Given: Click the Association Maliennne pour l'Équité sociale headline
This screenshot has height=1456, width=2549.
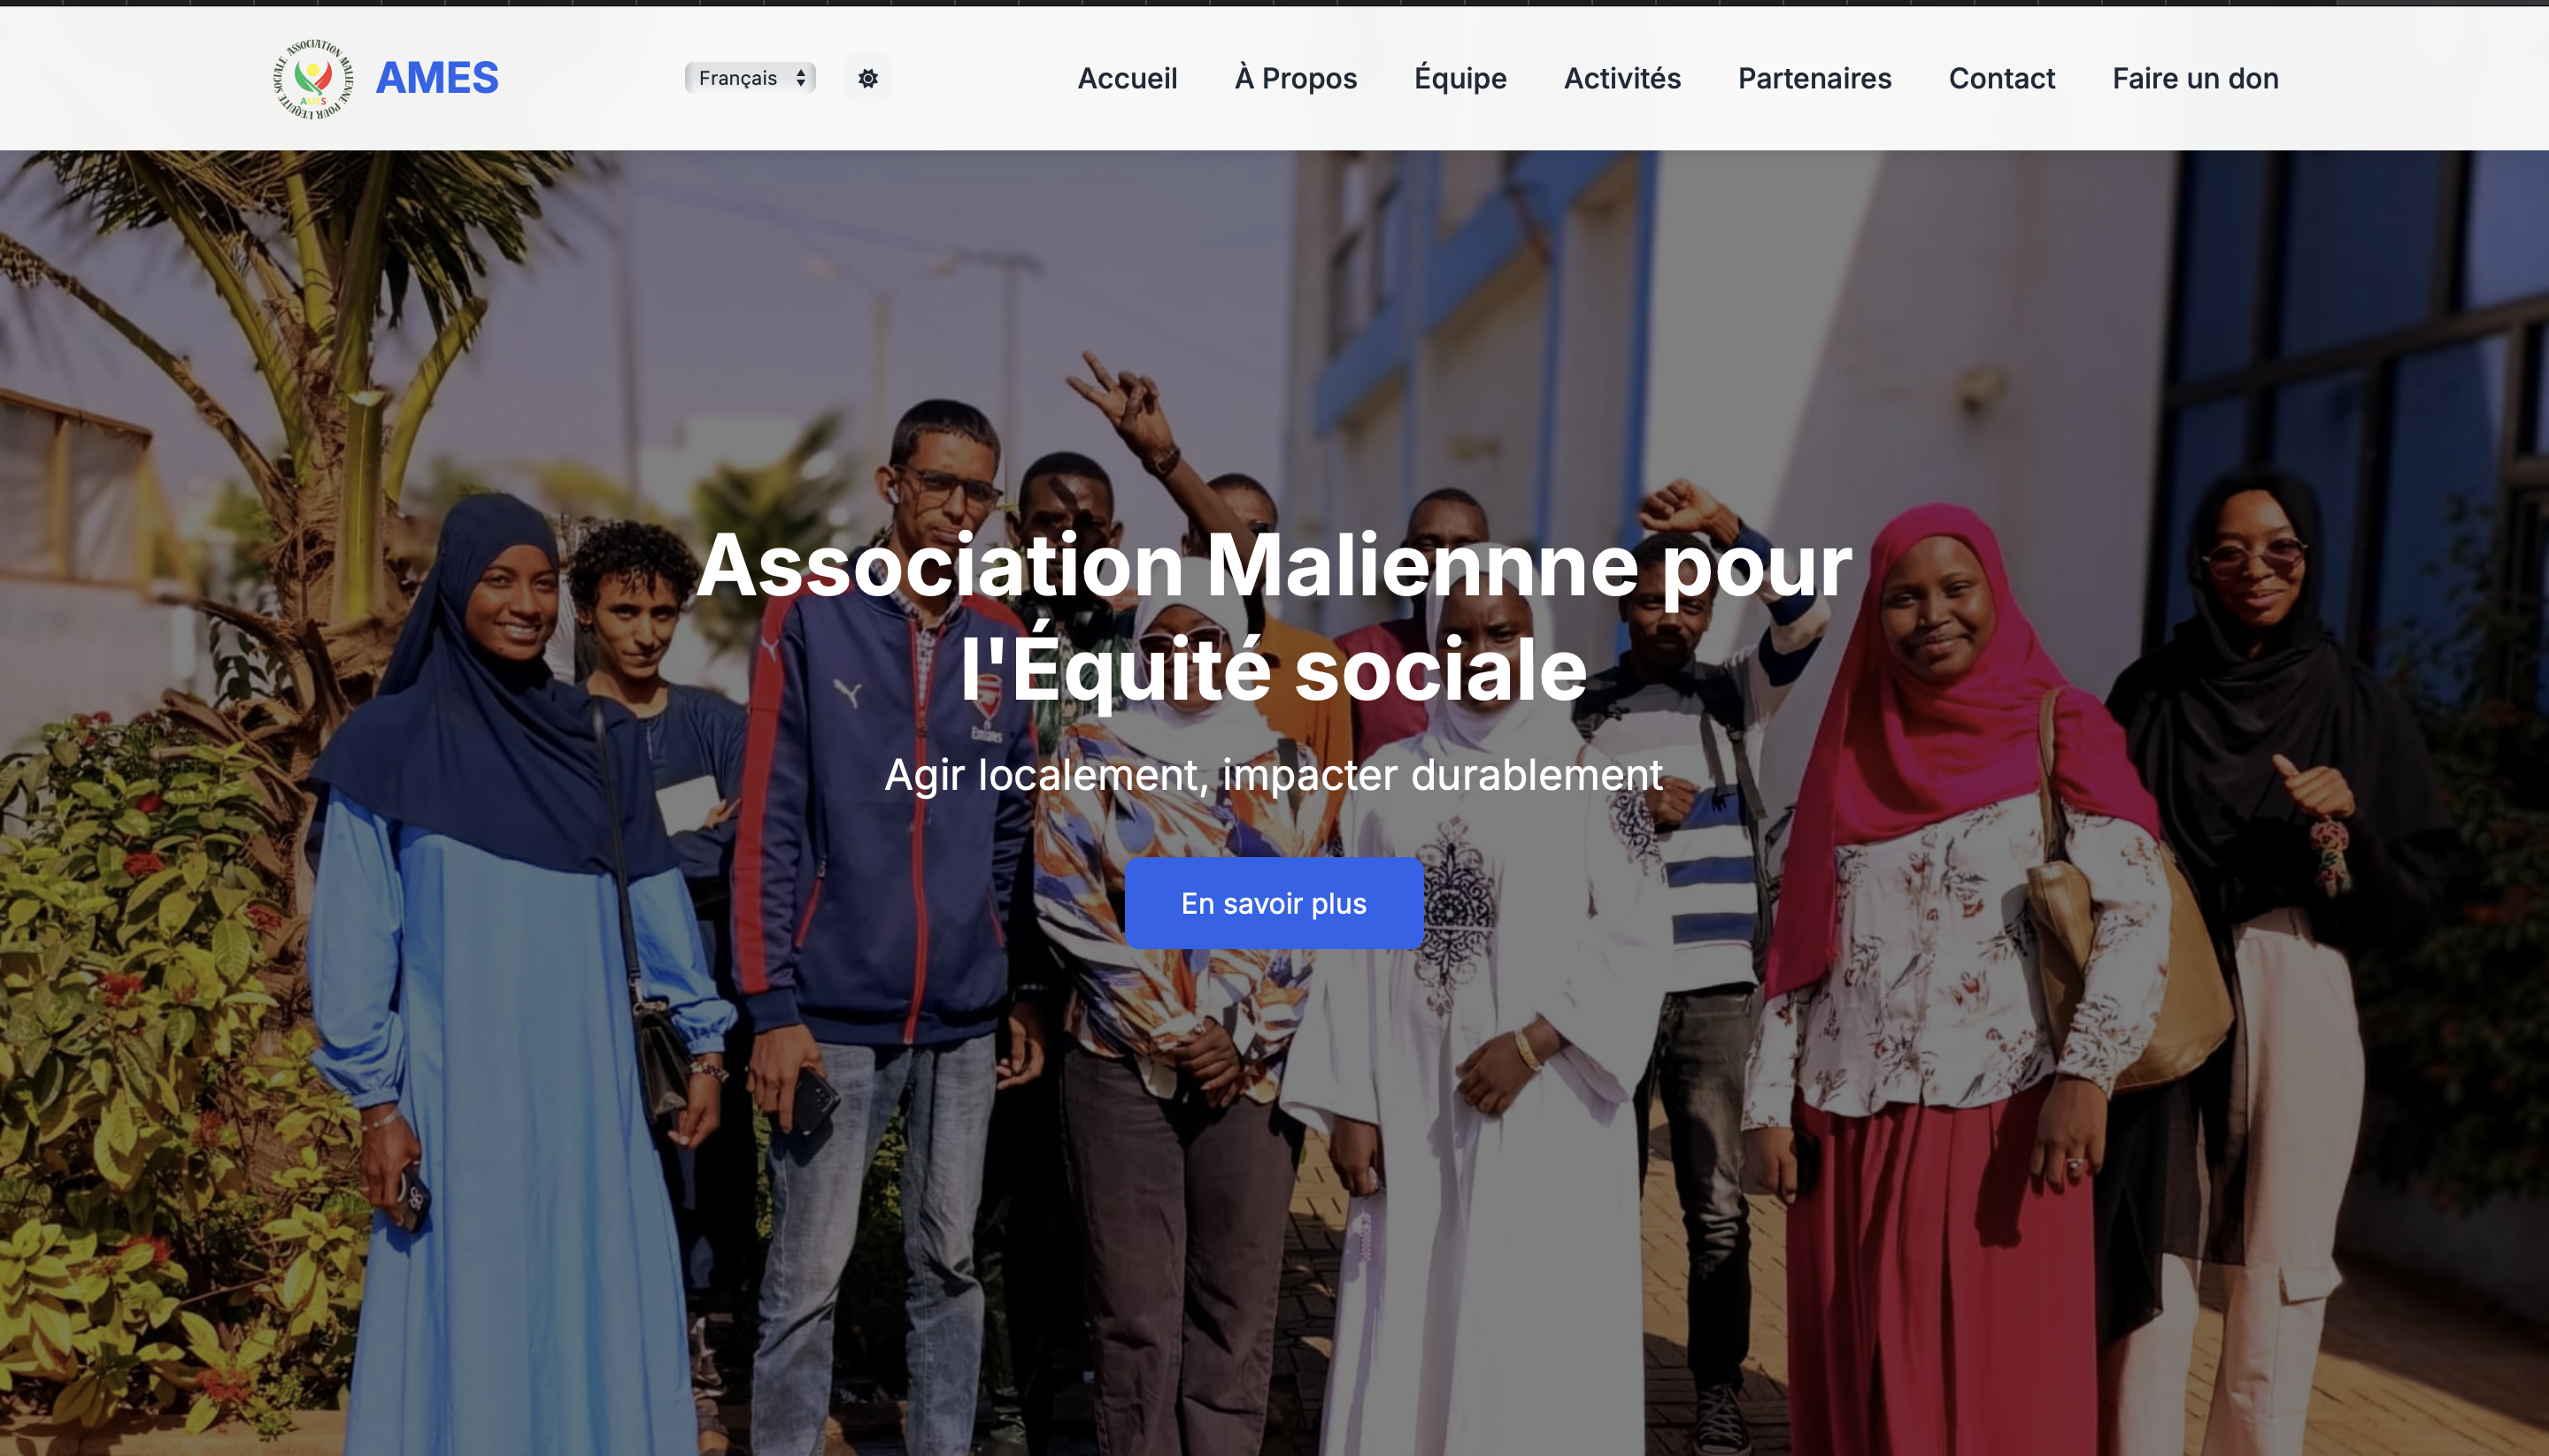Looking at the screenshot, I should tap(1274, 617).
